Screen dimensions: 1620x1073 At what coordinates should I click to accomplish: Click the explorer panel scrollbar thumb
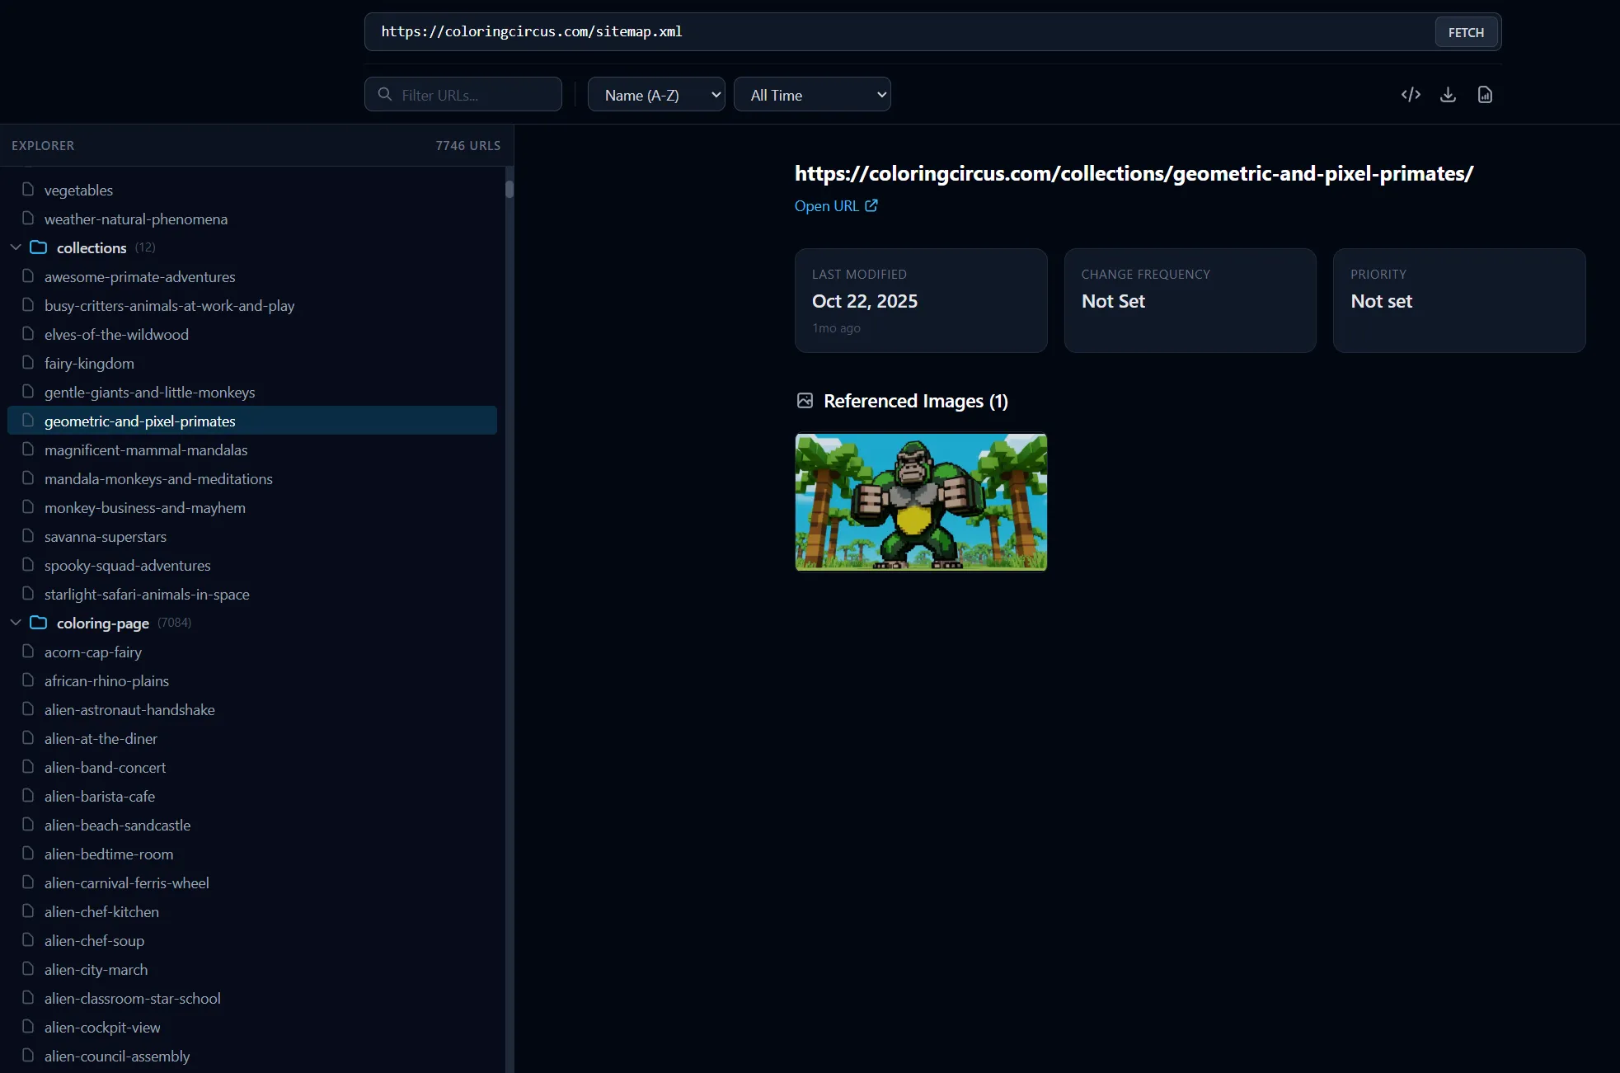point(509,190)
